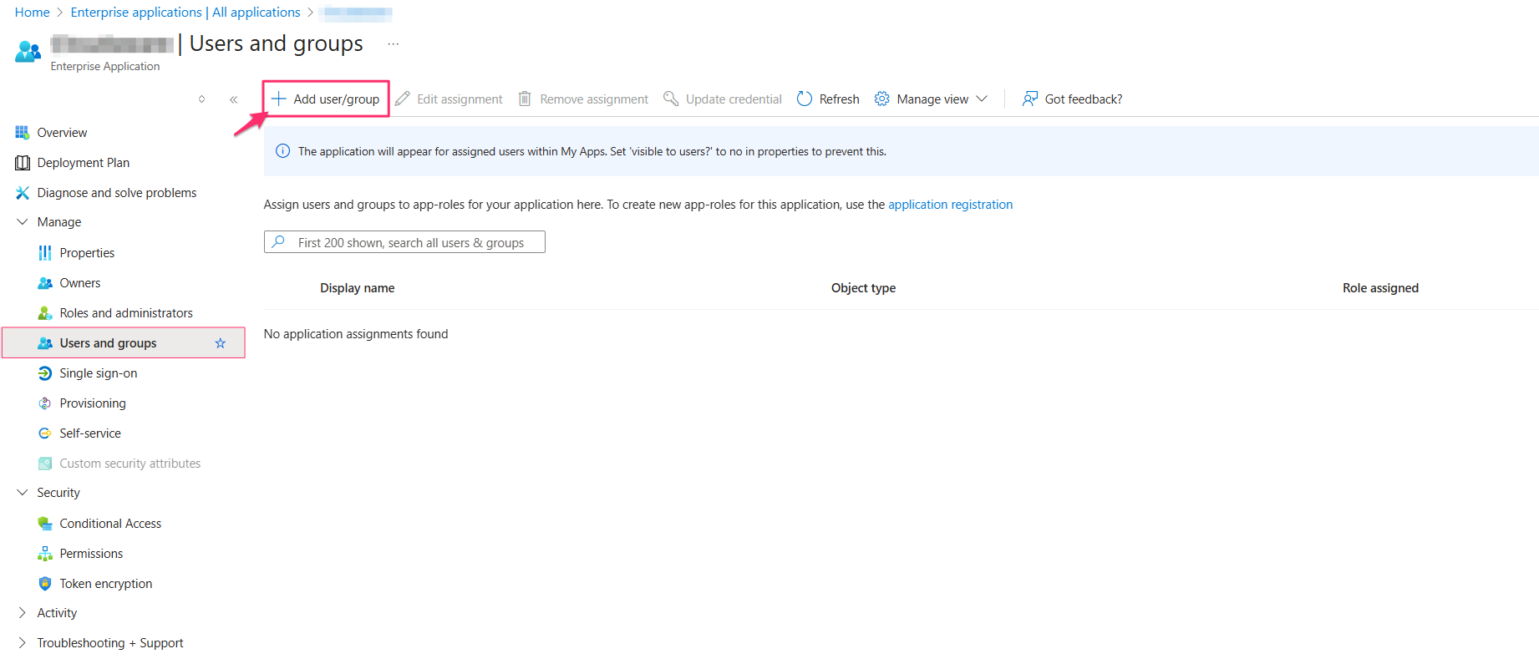Collapse the sidebar with double-chevron icon
Image resolution: width=1539 pixels, height=669 pixels.
click(x=234, y=99)
